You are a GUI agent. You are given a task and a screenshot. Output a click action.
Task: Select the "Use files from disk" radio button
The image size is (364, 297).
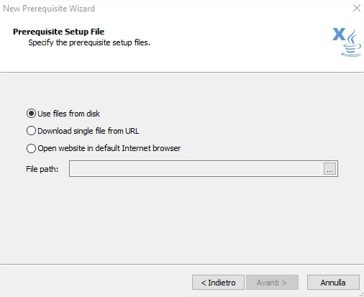(31, 114)
